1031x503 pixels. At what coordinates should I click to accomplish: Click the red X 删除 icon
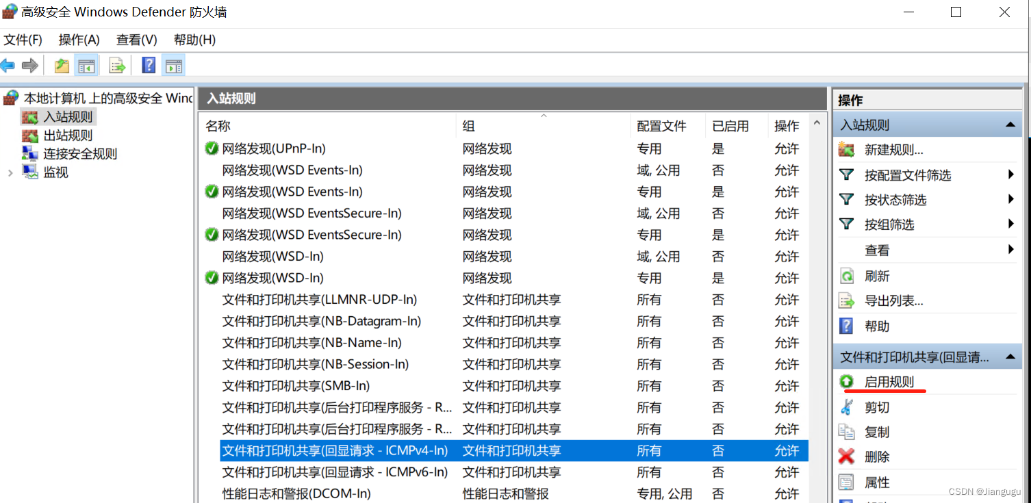coord(847,456)
